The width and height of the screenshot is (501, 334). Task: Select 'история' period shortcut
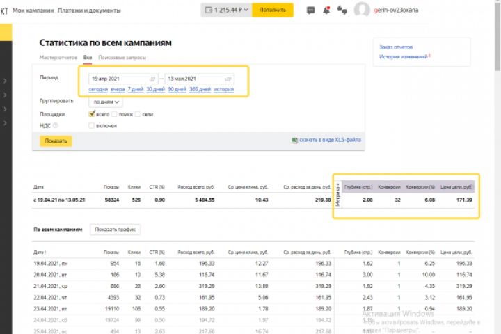coord(223,89)
